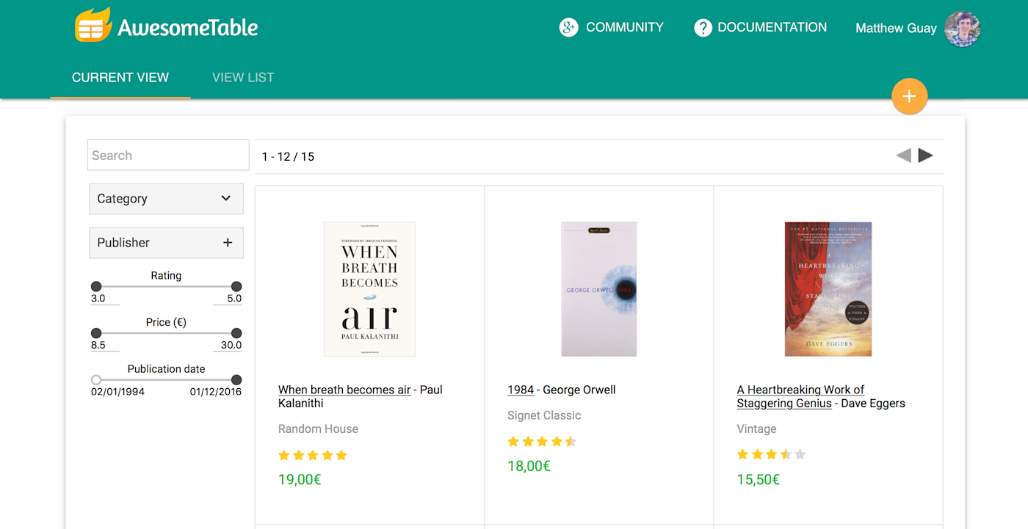Screen dimensions: 1028x529
Task: Click the Publication date slider's right handle
Action: tap(235, 380)
